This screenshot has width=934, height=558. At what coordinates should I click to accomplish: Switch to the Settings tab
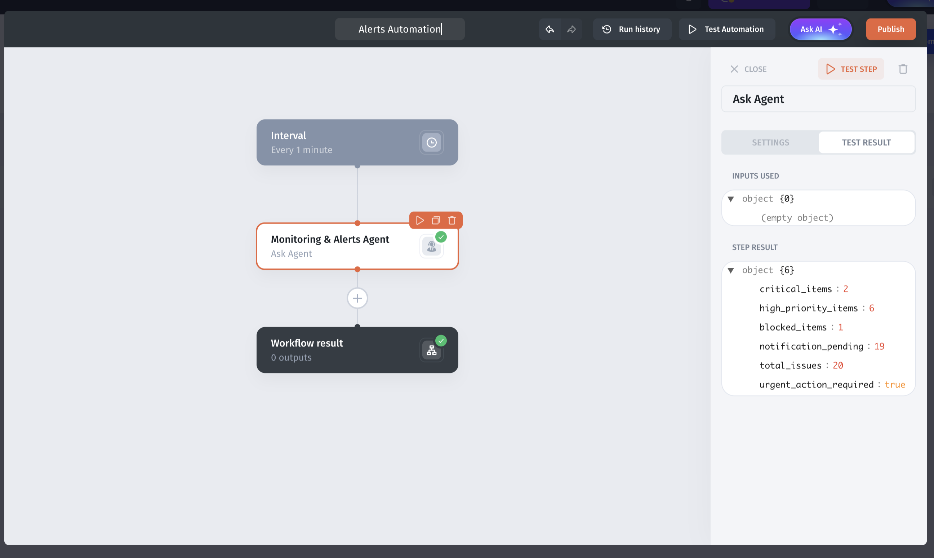[x=770, y=142]
